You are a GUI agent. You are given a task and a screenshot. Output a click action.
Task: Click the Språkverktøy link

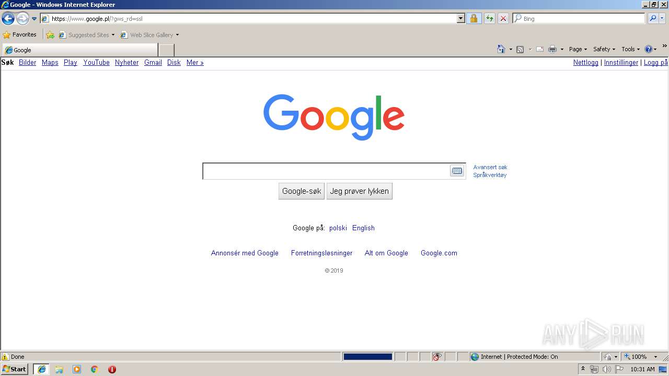490,175
